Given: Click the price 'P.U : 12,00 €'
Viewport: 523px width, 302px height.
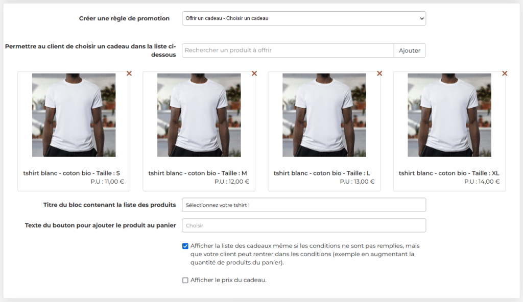Looking at the screenshot, I should 232,182.
